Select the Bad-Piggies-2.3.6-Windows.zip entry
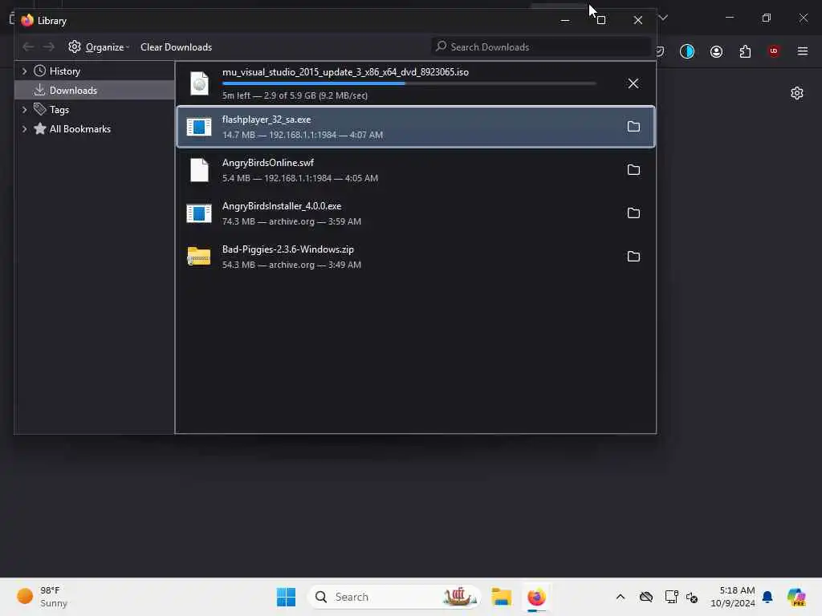The image size is (822, 616). pos(416,257)
